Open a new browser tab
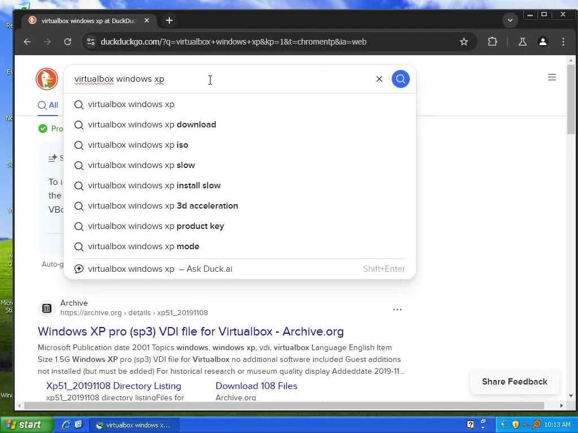578x433 pixels. tap(169, 21)
